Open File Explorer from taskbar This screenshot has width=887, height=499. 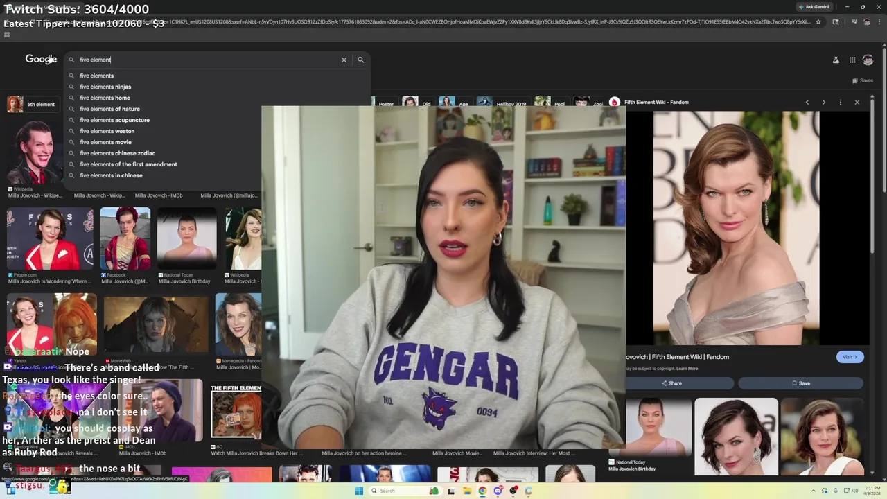[467, 491]
